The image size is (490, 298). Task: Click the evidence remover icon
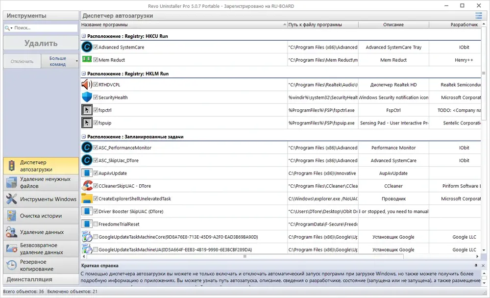pyautogui.click(x=12, y=232)
